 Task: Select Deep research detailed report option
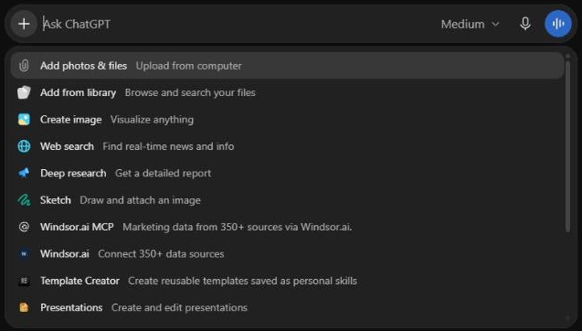(287, 173)
